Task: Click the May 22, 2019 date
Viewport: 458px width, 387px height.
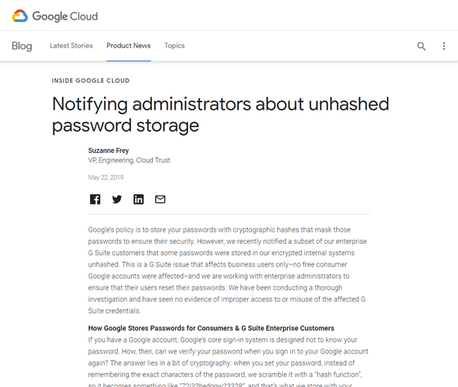Action: click(106, 178)
